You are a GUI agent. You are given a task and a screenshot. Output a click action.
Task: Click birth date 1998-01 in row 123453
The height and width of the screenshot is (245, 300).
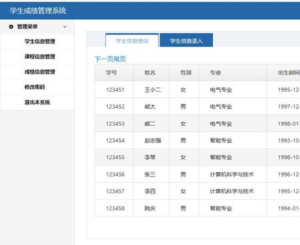point(289,124)
